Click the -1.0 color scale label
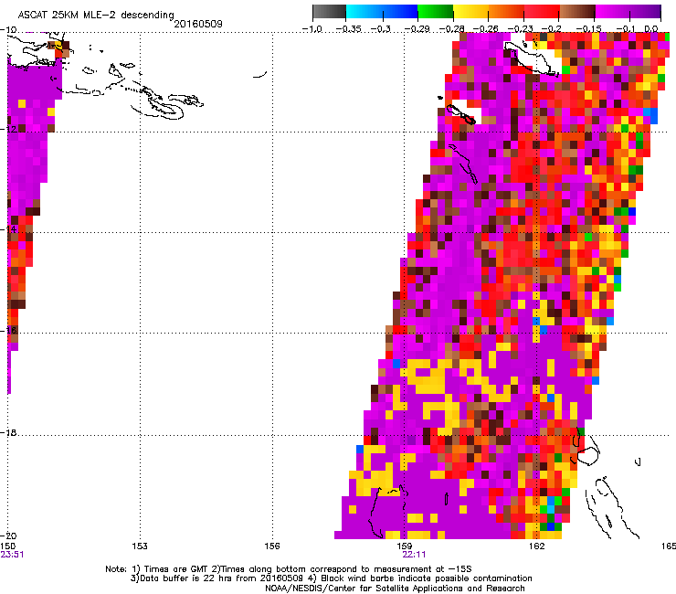The width and height of the screenshot is (676, 594). click(312, 29)
